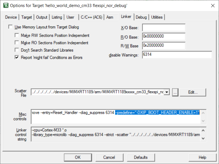Check Make RW Sections Position Independent
The height and width of the screenshot is (164, 219).
pos(17,36)
